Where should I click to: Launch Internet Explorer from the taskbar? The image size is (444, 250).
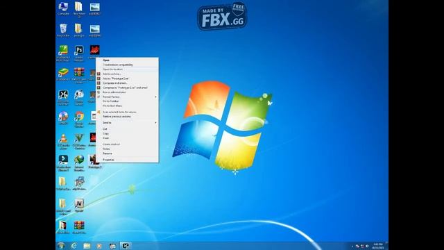[x=74, y=246]
